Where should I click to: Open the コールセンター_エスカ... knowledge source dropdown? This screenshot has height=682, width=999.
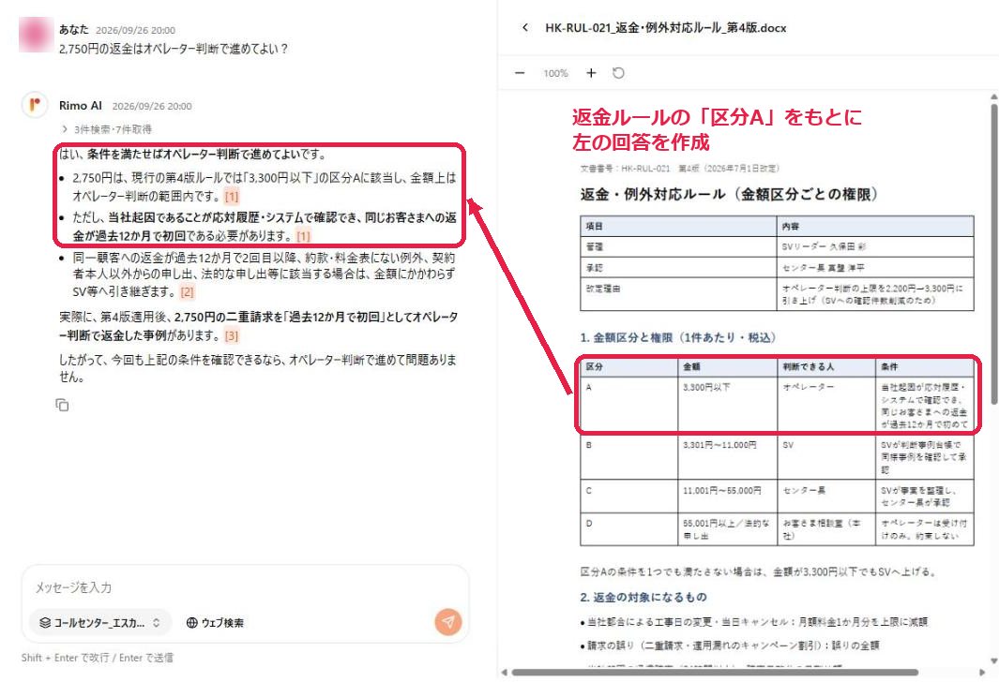point(100,623)
